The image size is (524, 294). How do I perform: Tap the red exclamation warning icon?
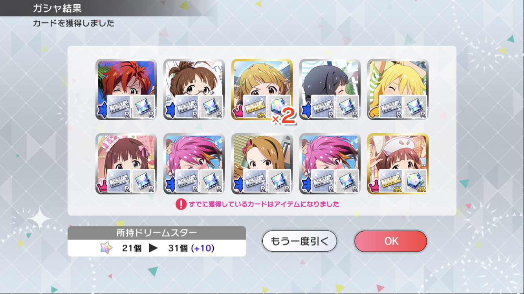pos(181,204)
